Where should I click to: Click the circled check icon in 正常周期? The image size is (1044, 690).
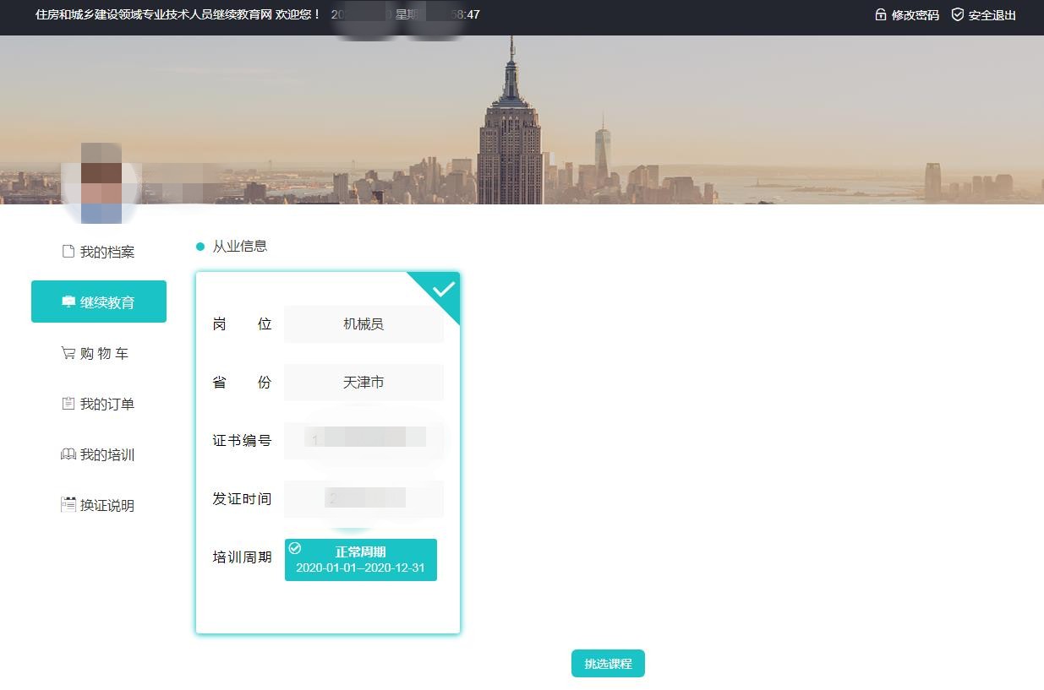point(295,548)
